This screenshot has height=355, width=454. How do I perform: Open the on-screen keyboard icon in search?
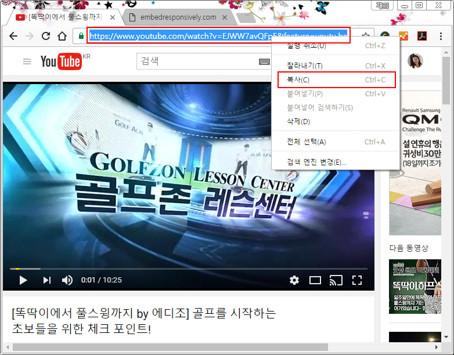(264, 61)
